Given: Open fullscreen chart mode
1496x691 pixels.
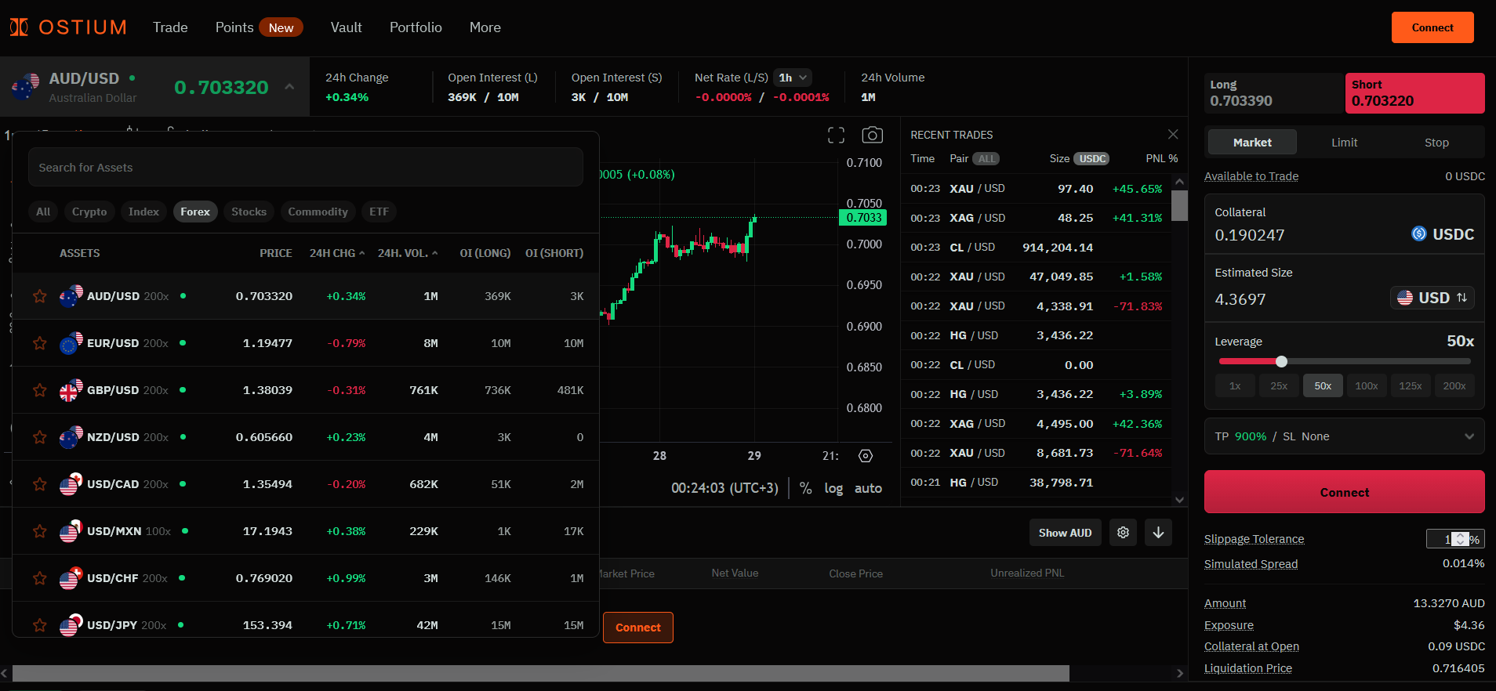Looking at the screenshot, I should point(836,135).
